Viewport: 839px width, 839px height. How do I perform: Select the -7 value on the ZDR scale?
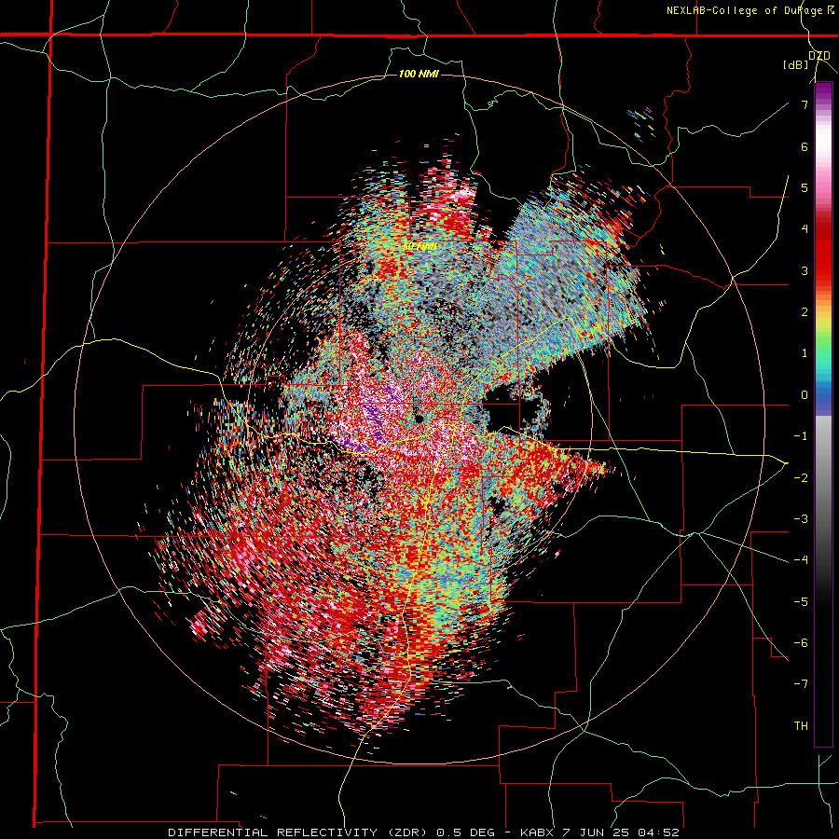pyautogui.click(x=801, y=684)
